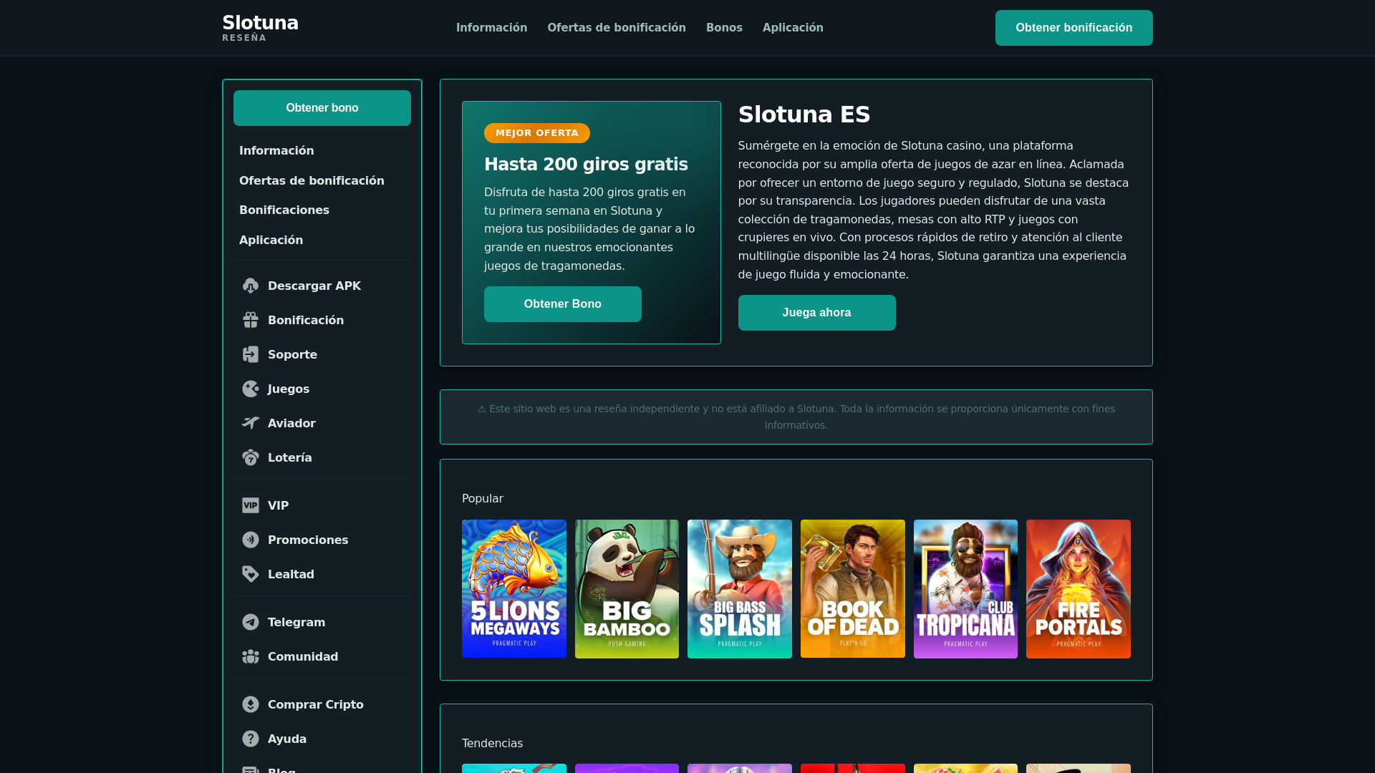Open the Club Tropicana game thumbnail

965,589
